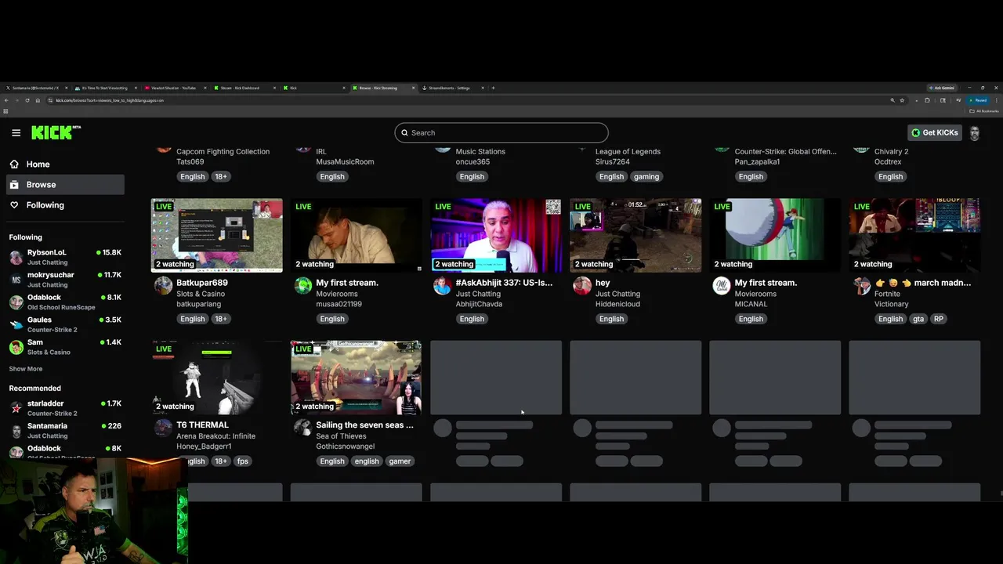Click the gta tag under Victionary
The width and height of the screenshot is (1003, 564).
click(x=918, y=320)
